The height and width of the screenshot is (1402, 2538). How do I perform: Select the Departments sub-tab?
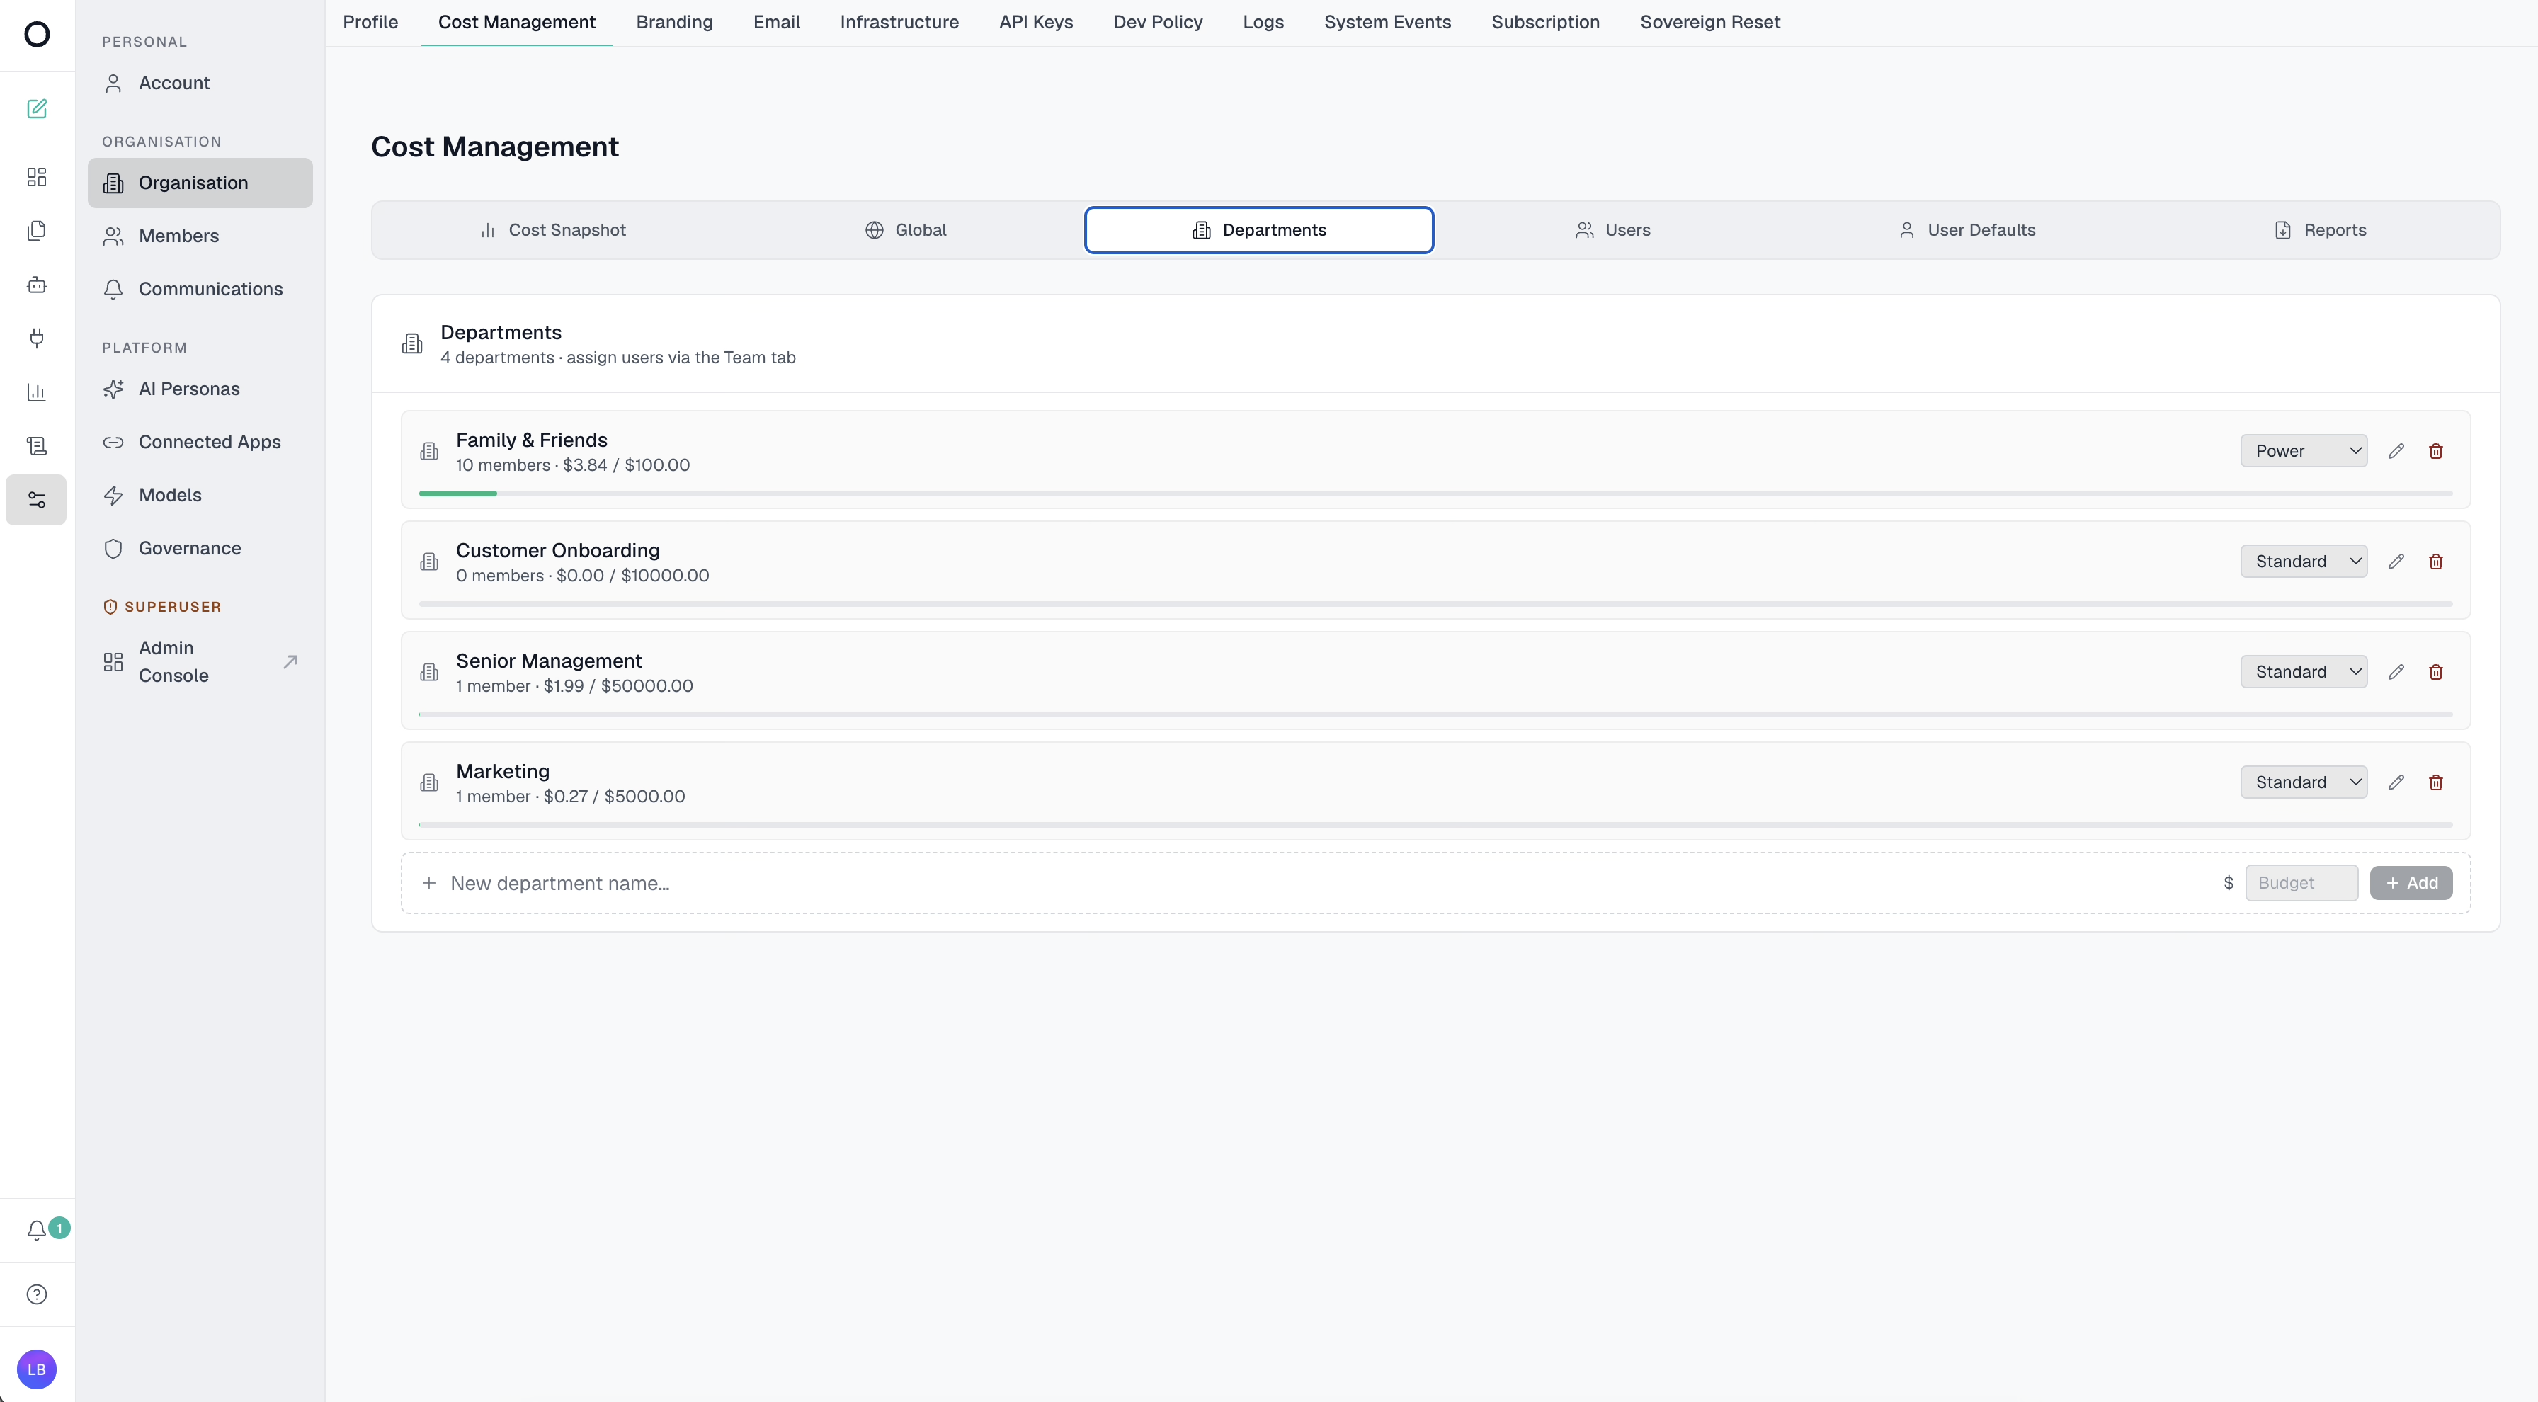1258,231
